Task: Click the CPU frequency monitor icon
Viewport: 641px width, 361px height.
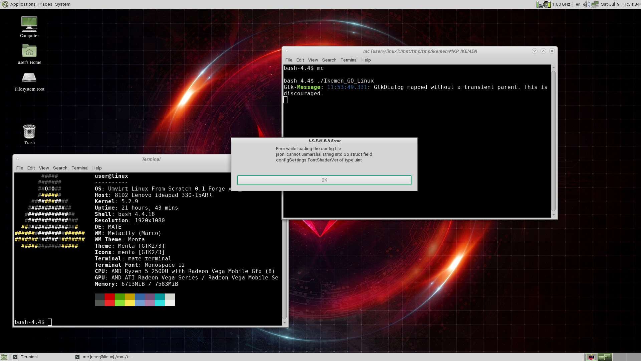Action: (x=547, y=4)
